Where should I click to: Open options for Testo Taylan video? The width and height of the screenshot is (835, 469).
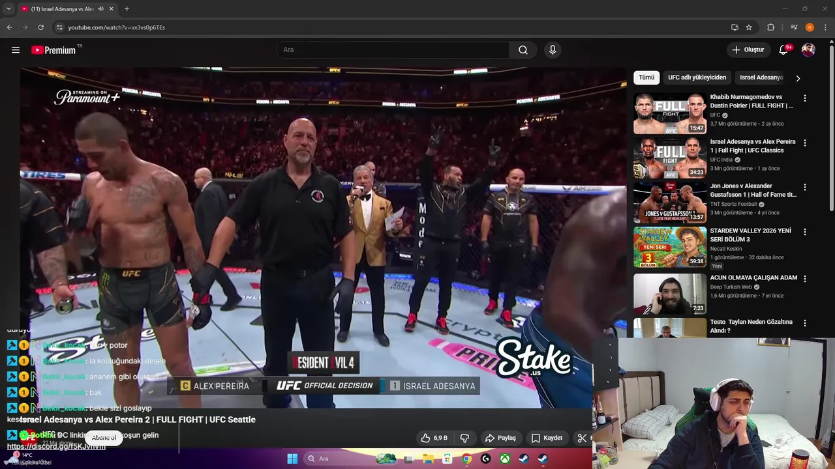click(x=805, y=323)
